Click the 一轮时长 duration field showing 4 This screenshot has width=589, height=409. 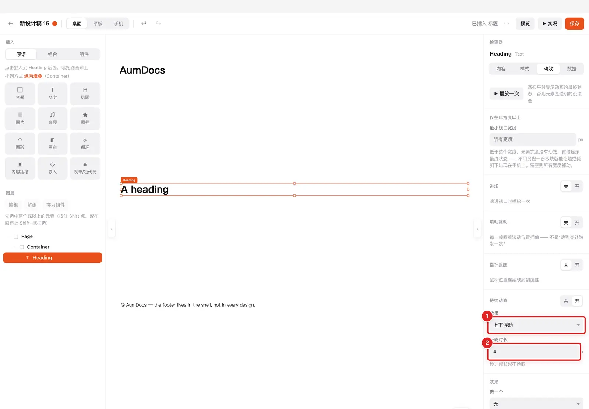coord(535,352)
